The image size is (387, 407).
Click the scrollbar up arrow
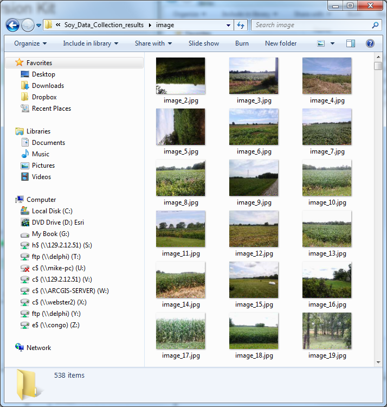[378, 57]
